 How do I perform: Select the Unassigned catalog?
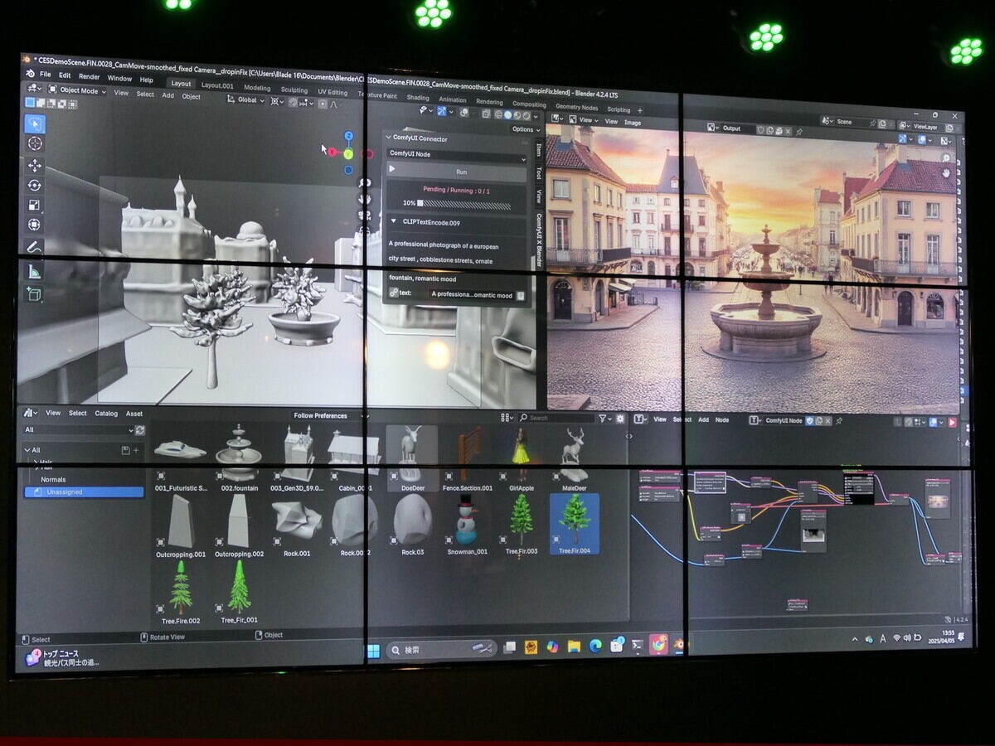[85, 492]
